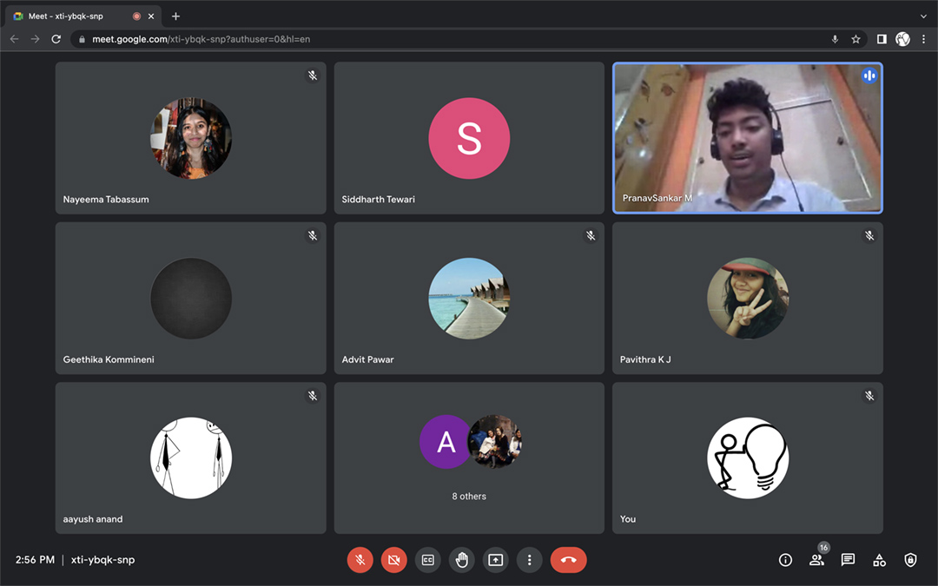Open the Activities panel

coord(879,560)
